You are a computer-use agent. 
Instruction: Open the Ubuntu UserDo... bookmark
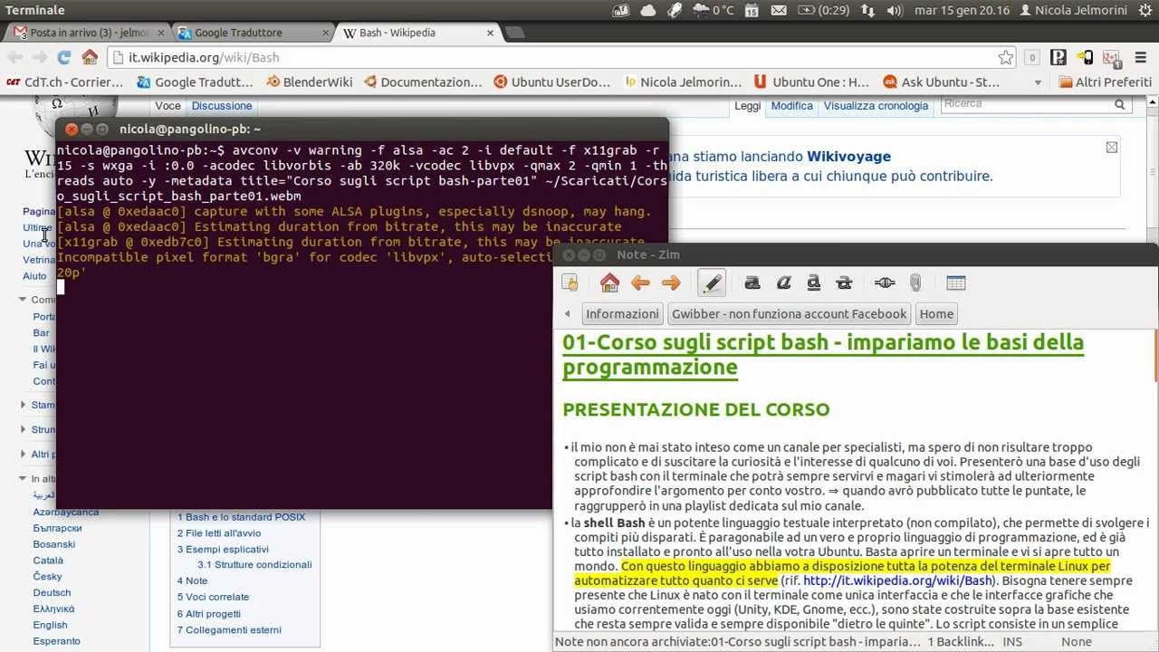pyautogui.click(x=552, y=81)
